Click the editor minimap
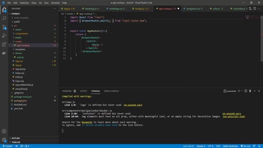Screen dimensions: 263x148 click(x=252, y=18)
